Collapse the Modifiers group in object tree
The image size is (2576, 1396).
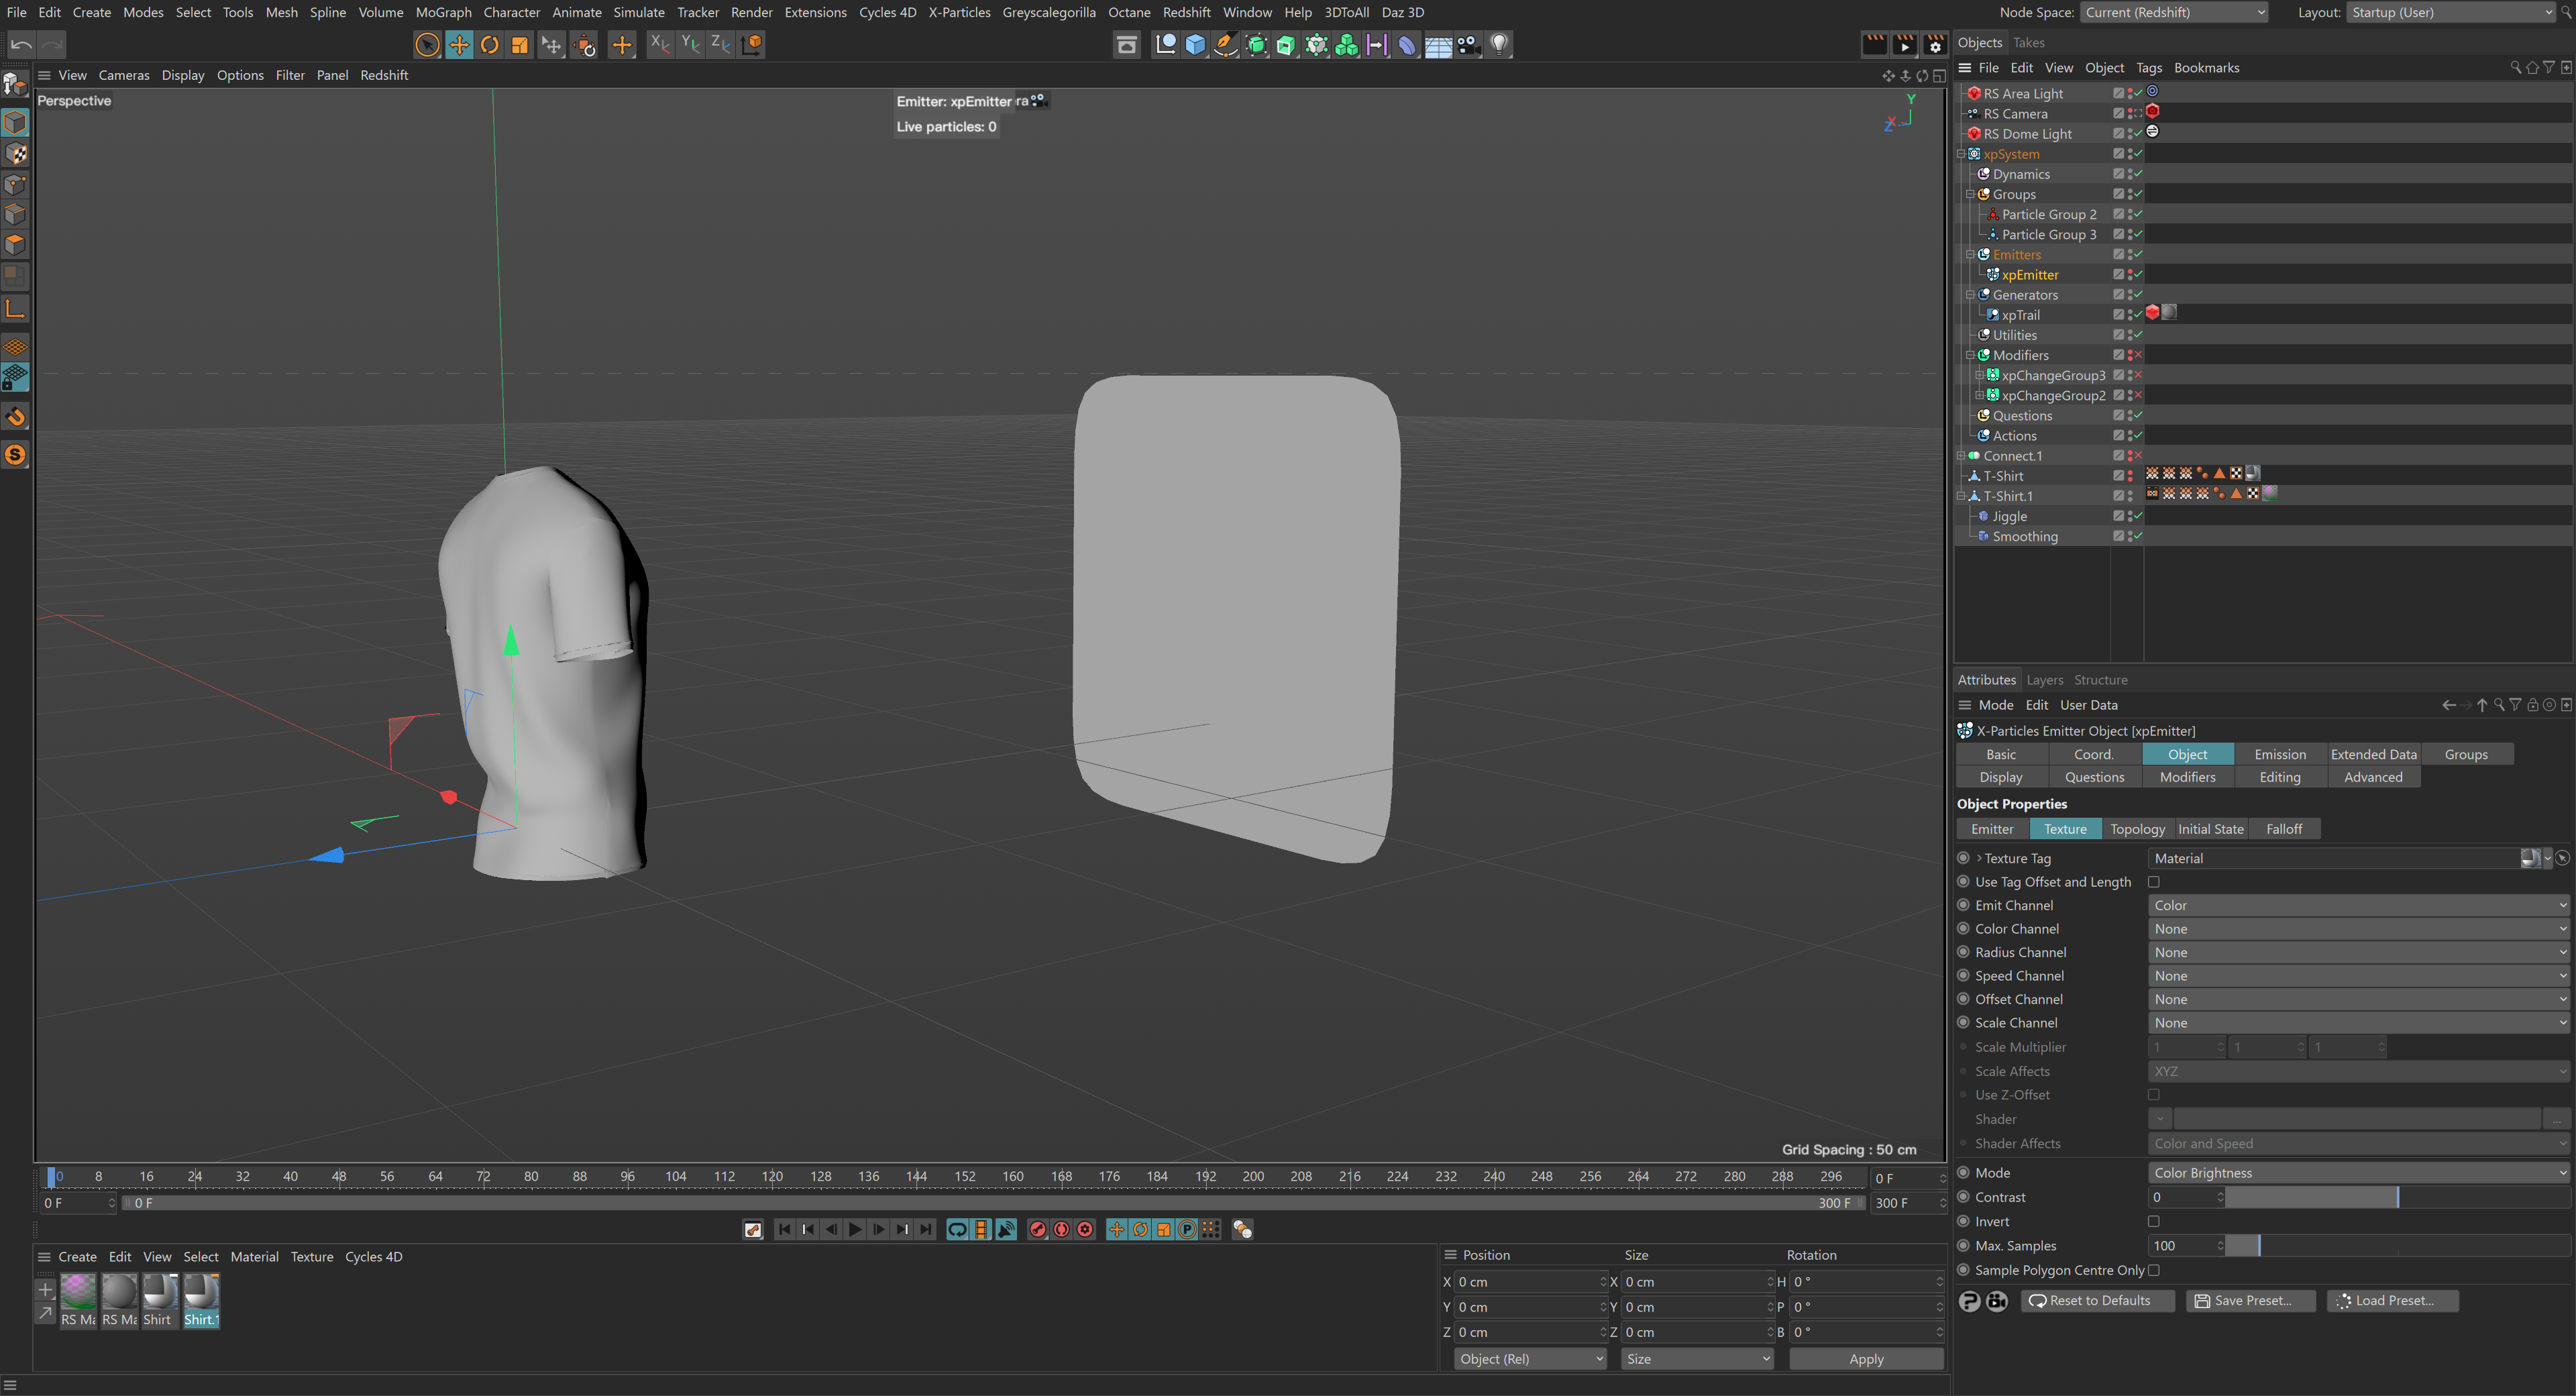coord(1971,355)
